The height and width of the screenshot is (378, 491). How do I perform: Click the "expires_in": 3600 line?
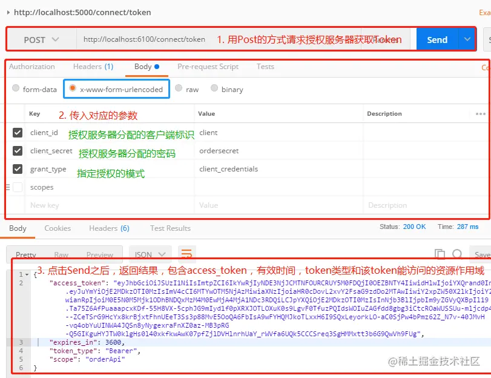click(87, 342)
